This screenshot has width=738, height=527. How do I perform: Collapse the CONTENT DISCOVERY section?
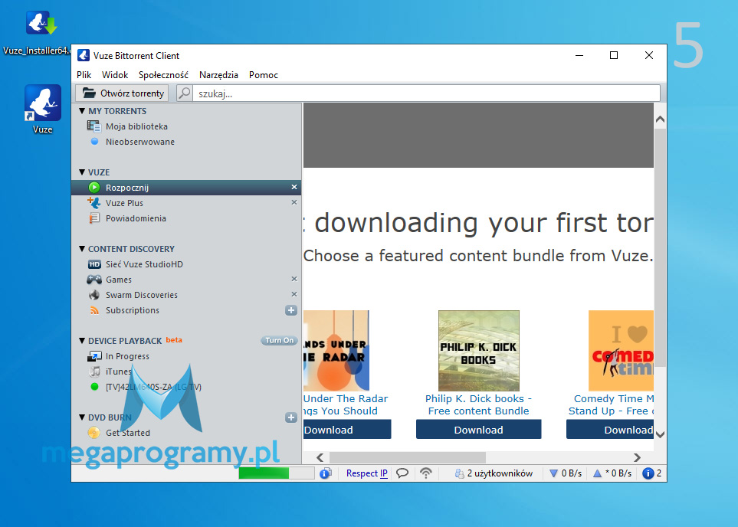click(82, 249)
